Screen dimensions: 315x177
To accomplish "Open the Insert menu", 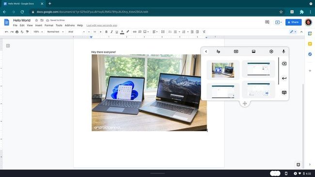I will pos(39,26).
